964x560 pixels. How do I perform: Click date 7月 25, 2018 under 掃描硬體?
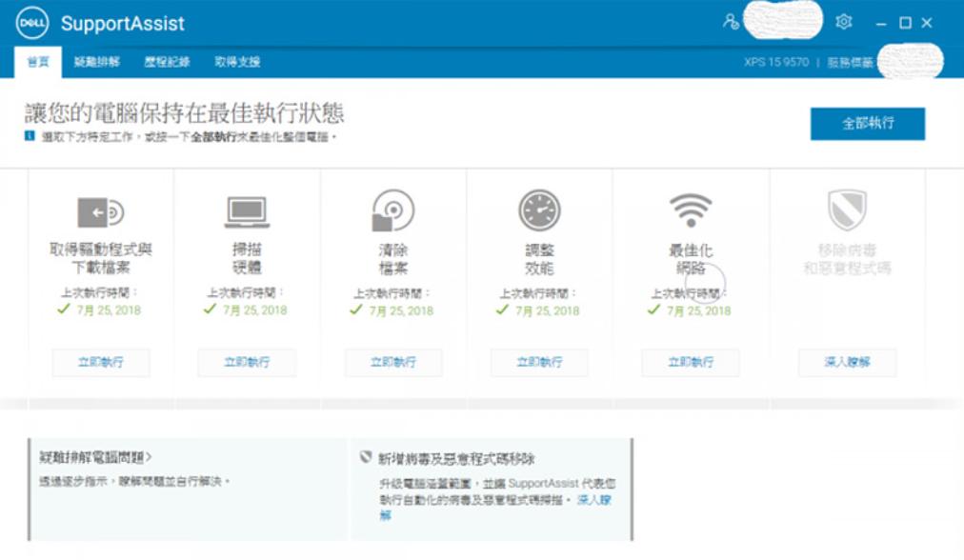254,310
